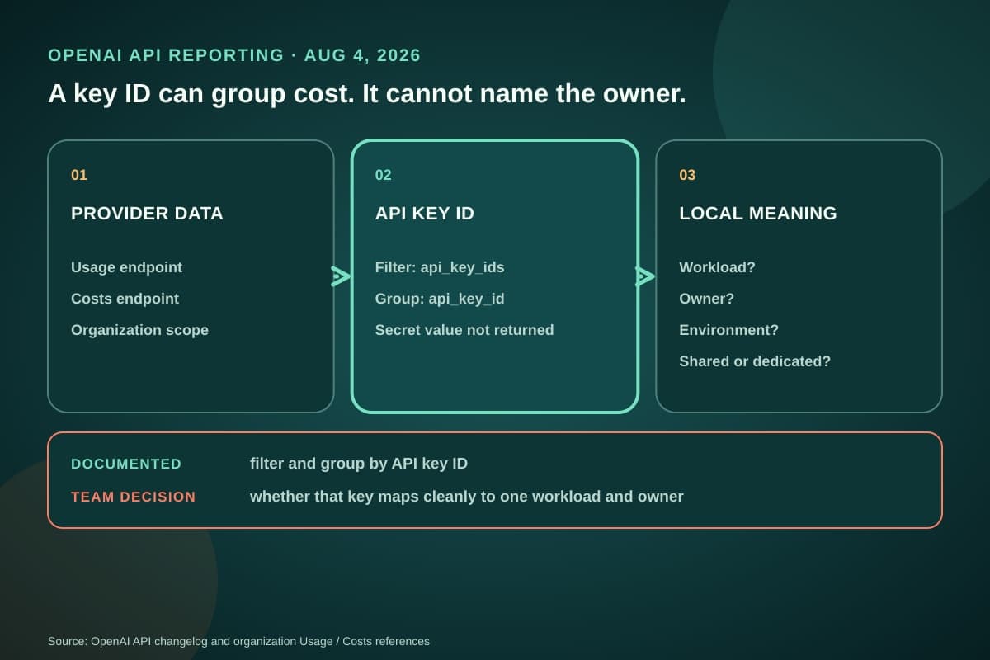Click the 'OPENAI API REPORTING · AUG 4, 2026' header

pyautogui.click(x=234, y=55)
